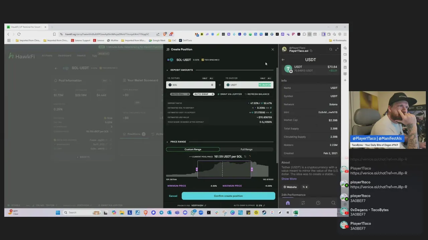Bookmark this page icon
428x240 pixels.
[x=54, y=34]
